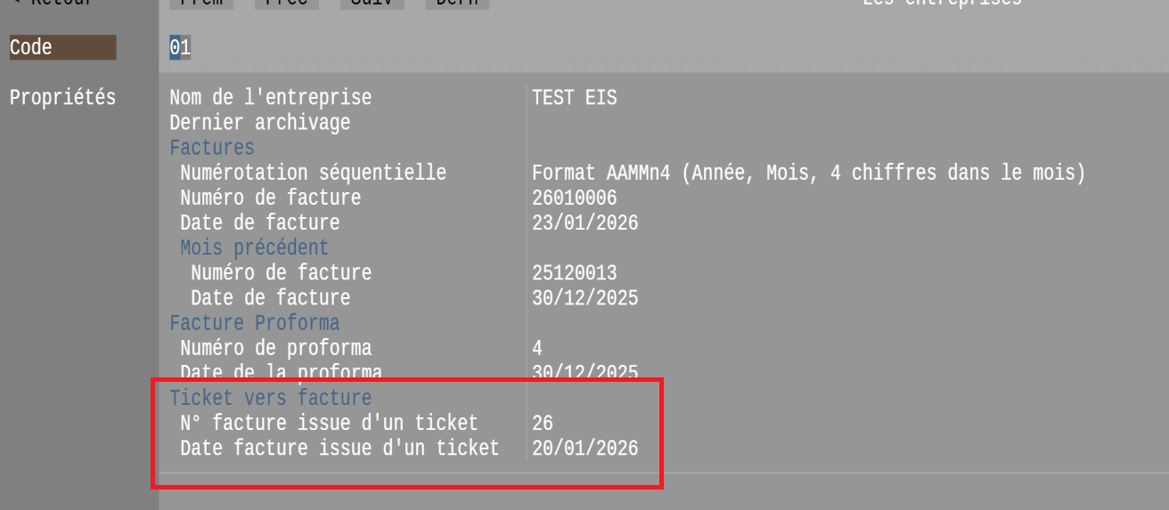Click ticket invoice number value 26
Screen dimensions: 1169x510
(543, 423)
